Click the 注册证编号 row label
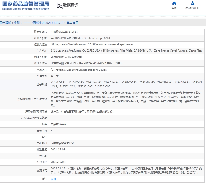The height and width of the screenshot is (184, 206). tap(40, 32)
